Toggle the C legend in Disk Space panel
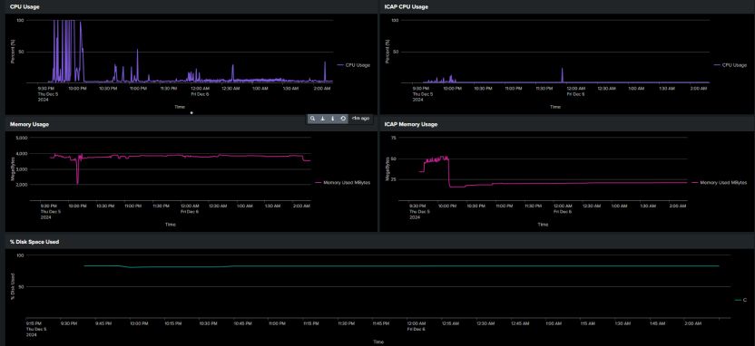 coord(741,301)
